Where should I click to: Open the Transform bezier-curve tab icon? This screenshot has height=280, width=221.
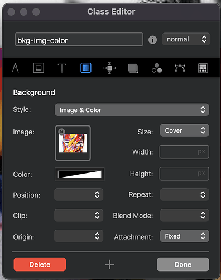(x=180, y=68)
